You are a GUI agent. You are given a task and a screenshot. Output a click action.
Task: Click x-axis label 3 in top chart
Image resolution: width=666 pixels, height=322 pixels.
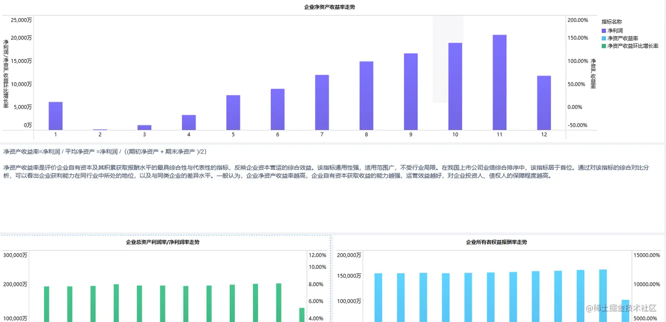coord(144,134)
